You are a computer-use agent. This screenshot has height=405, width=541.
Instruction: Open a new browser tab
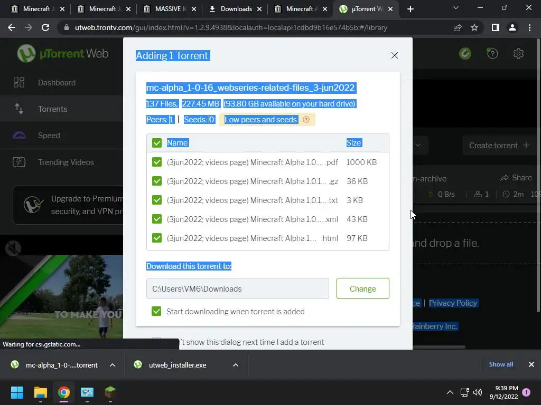point(410,9)
